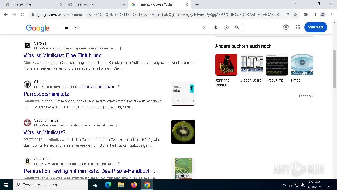The width and height of the screenshot is (337, 190).
Task: Select the mimikatz - Google Suche tab
Action: tap(159, 4)
